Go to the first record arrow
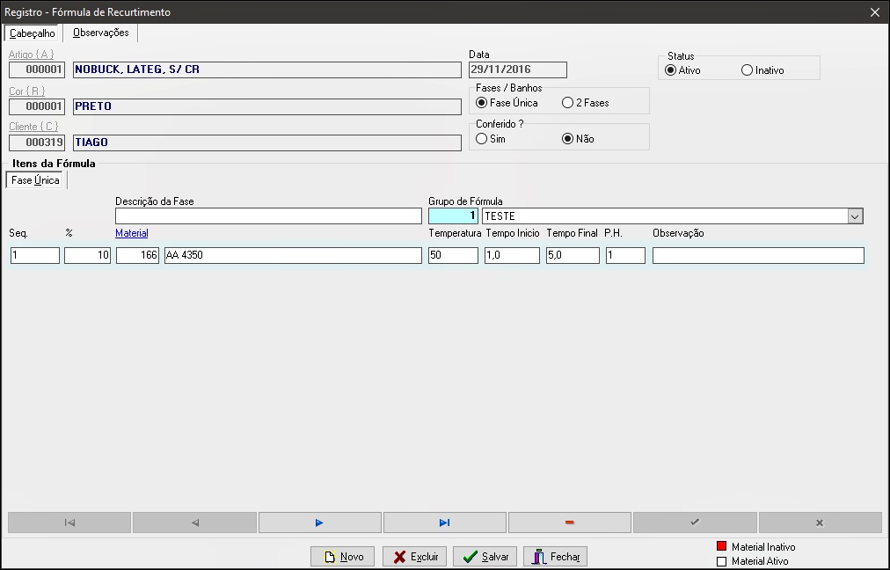The image size is (890, 570). pyautogui.click(x=69, y=522)
